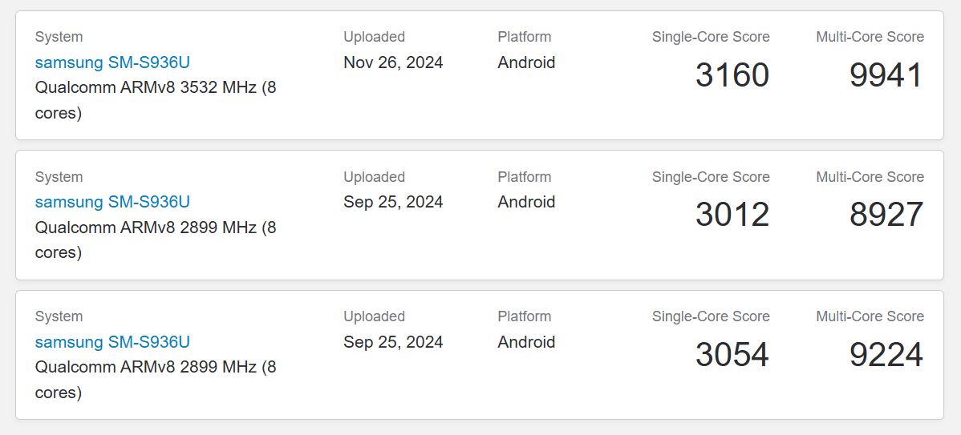Image resolution: width=961 pixels, height=435 pixels.
Task: Click the multi-core score 9941
Action: tap(886, 75)
